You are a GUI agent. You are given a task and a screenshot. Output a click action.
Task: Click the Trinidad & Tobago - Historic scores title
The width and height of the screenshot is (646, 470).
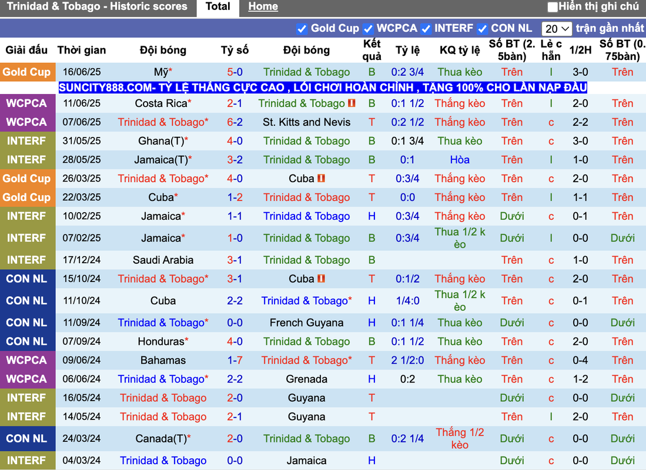coord(97,6)
